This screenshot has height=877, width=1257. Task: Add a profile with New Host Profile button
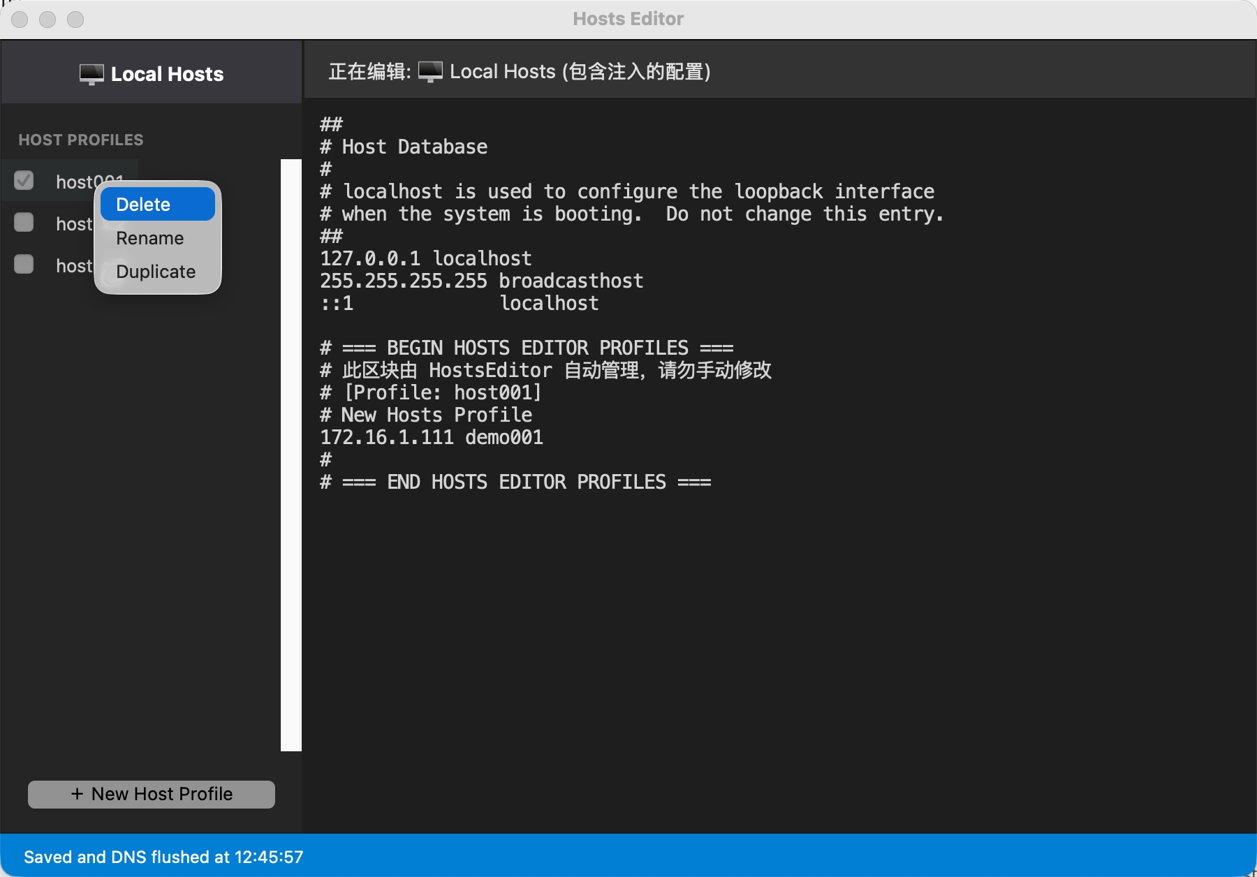click(x=152, y=794)
